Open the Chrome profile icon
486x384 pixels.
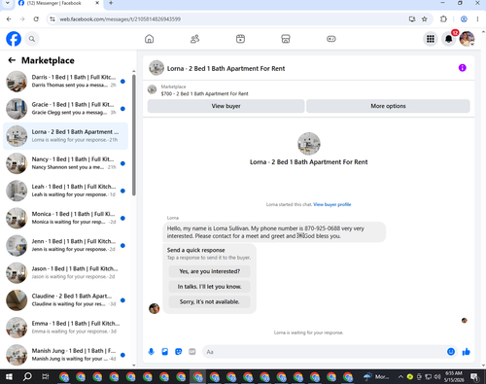[x=464, y=19]
